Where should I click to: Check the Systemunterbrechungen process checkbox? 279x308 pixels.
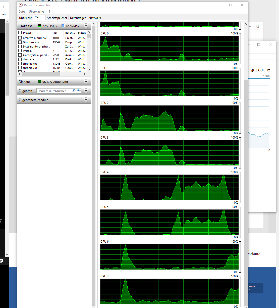[20, 47]
